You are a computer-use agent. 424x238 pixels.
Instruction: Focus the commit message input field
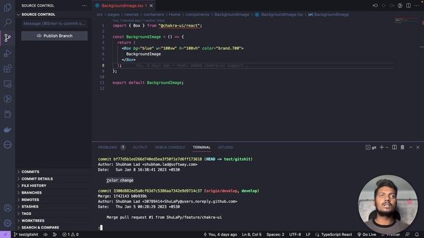[54, 24]
